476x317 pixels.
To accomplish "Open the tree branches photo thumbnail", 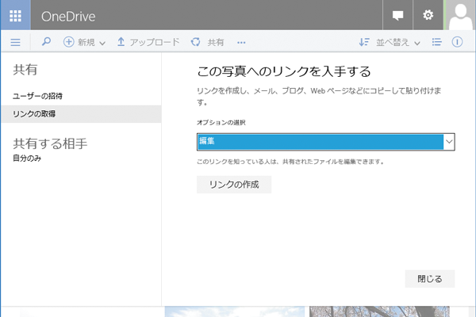I will click(379, 311).
